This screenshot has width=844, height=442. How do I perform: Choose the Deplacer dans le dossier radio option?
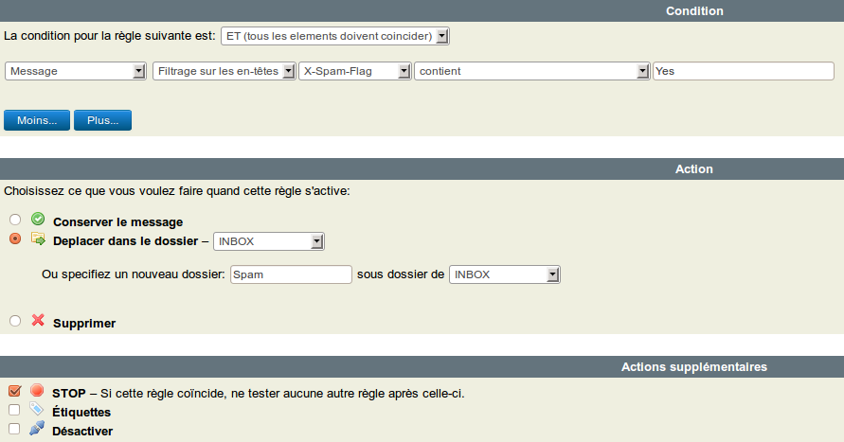pyautogui.click(x=15, y=240)
